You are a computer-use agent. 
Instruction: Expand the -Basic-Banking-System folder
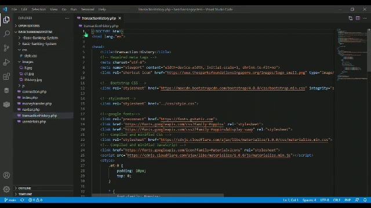[43, 38]
